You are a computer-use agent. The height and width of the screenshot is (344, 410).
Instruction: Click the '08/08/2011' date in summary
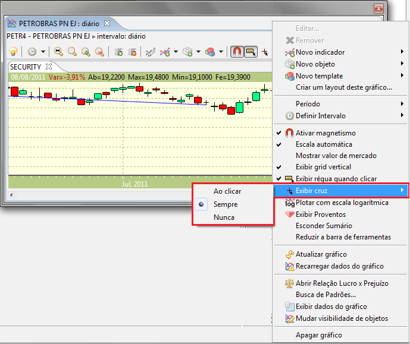point(28,77)
